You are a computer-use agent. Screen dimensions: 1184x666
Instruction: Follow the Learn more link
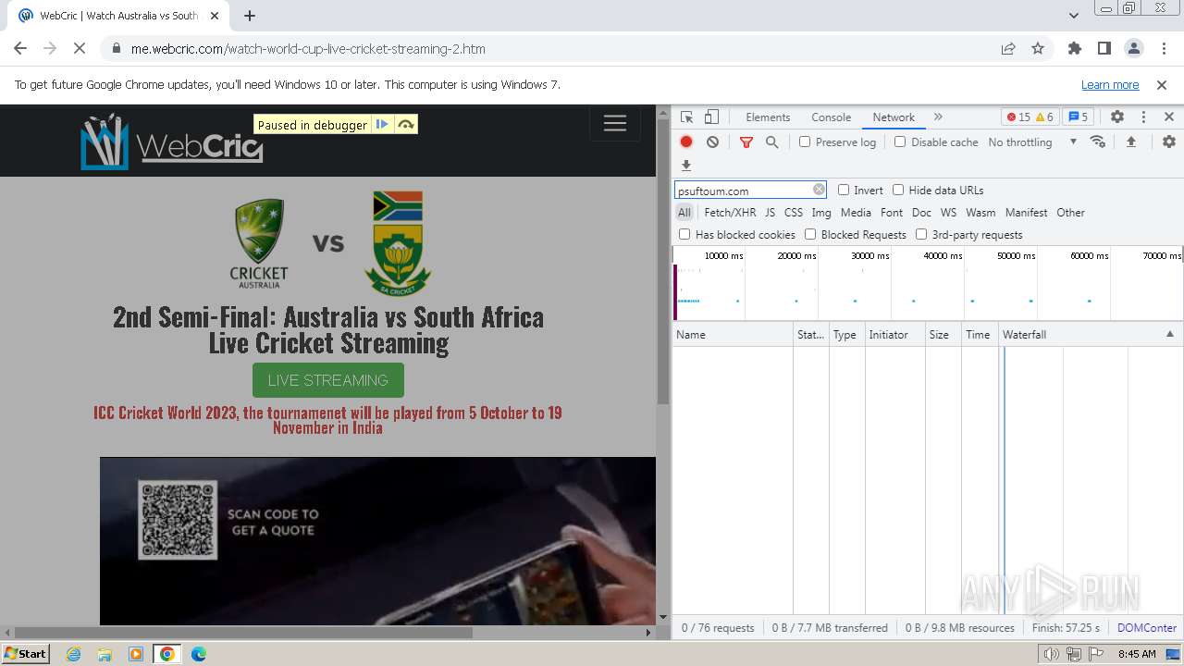[x=1110, y=84]
